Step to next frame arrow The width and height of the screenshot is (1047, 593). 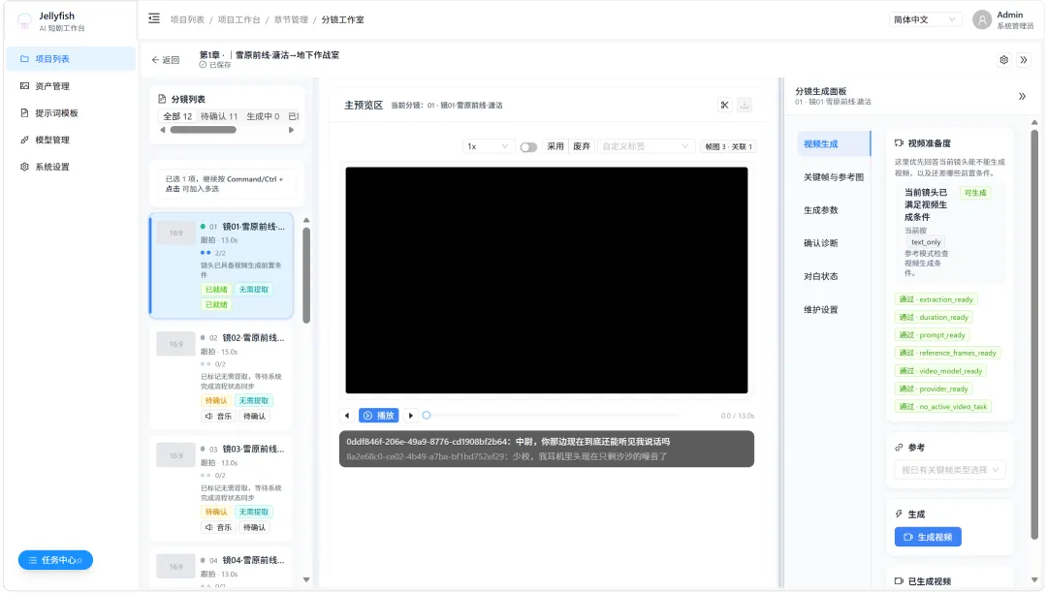[411, 416]
